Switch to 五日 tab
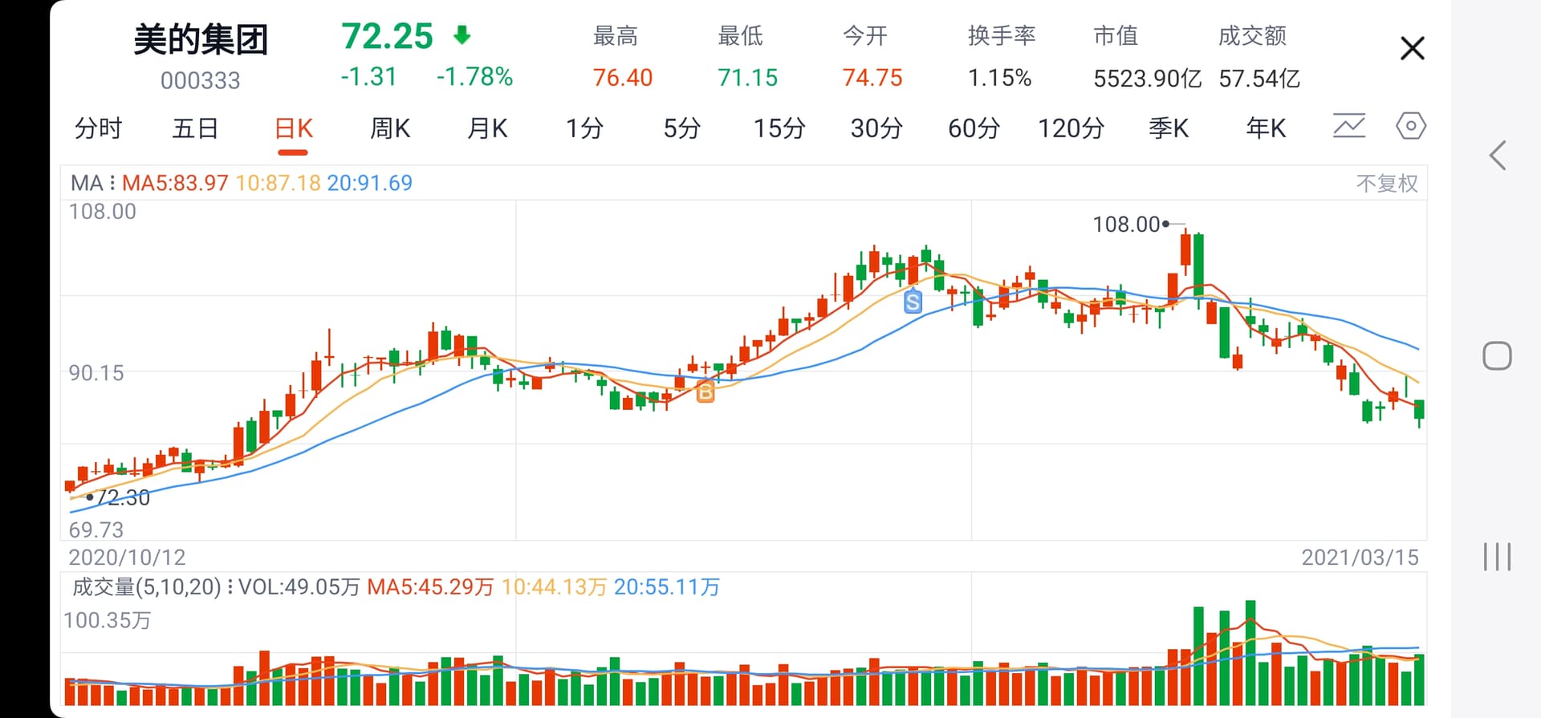The image size is (1541, 718). click(x=195, y=128)
